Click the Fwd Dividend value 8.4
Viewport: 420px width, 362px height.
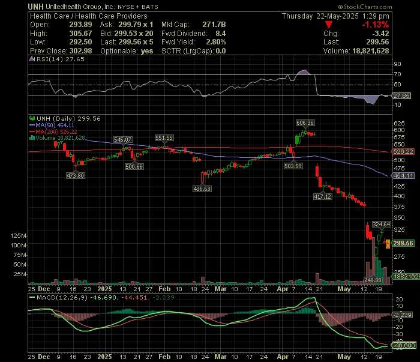(x=220, y=34)
